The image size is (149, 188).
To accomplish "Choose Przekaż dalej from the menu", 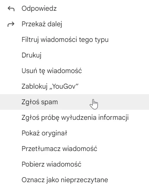I will (x=74, y=24).
